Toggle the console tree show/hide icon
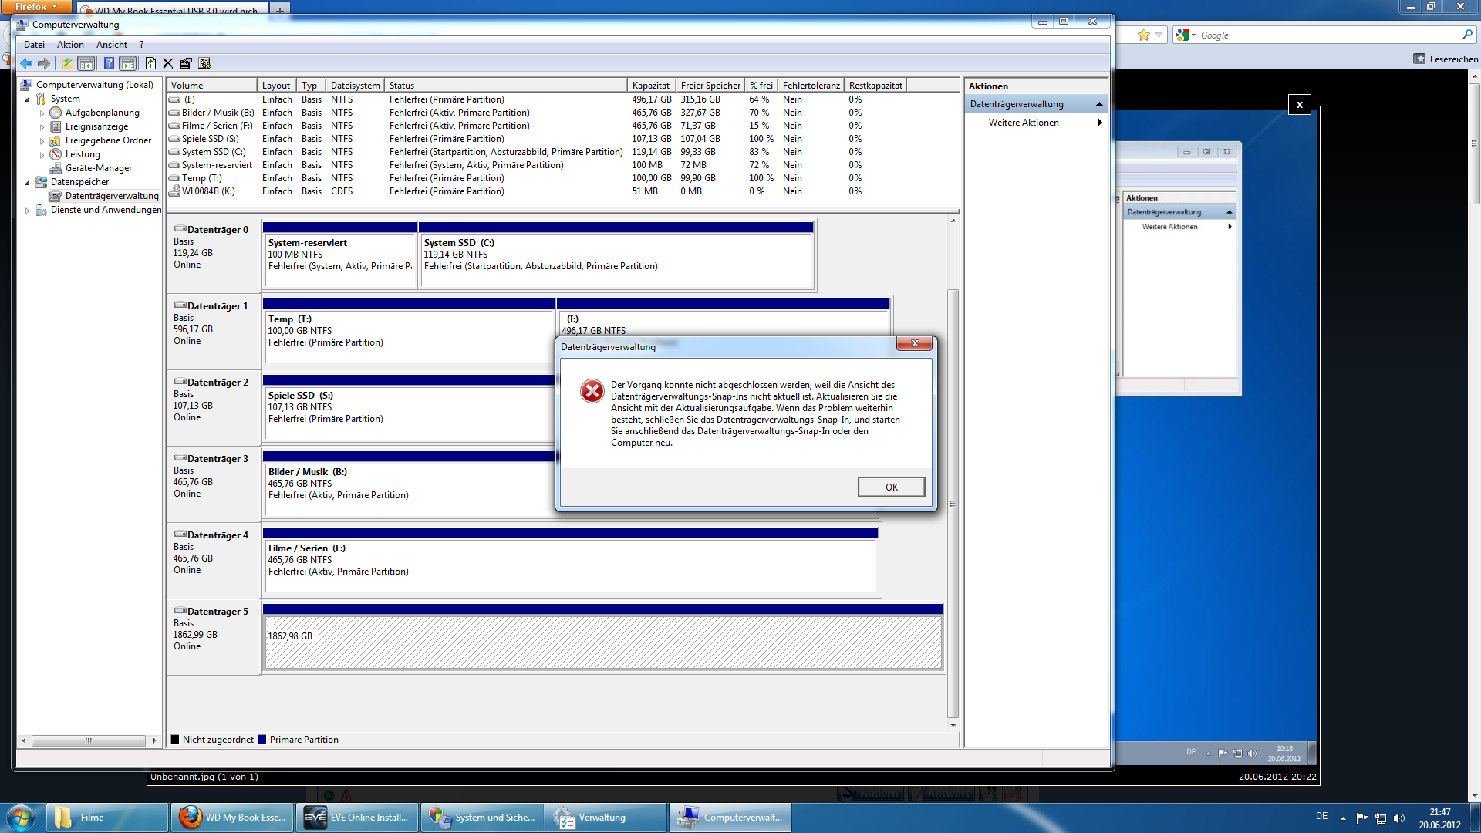 (86, 64)
